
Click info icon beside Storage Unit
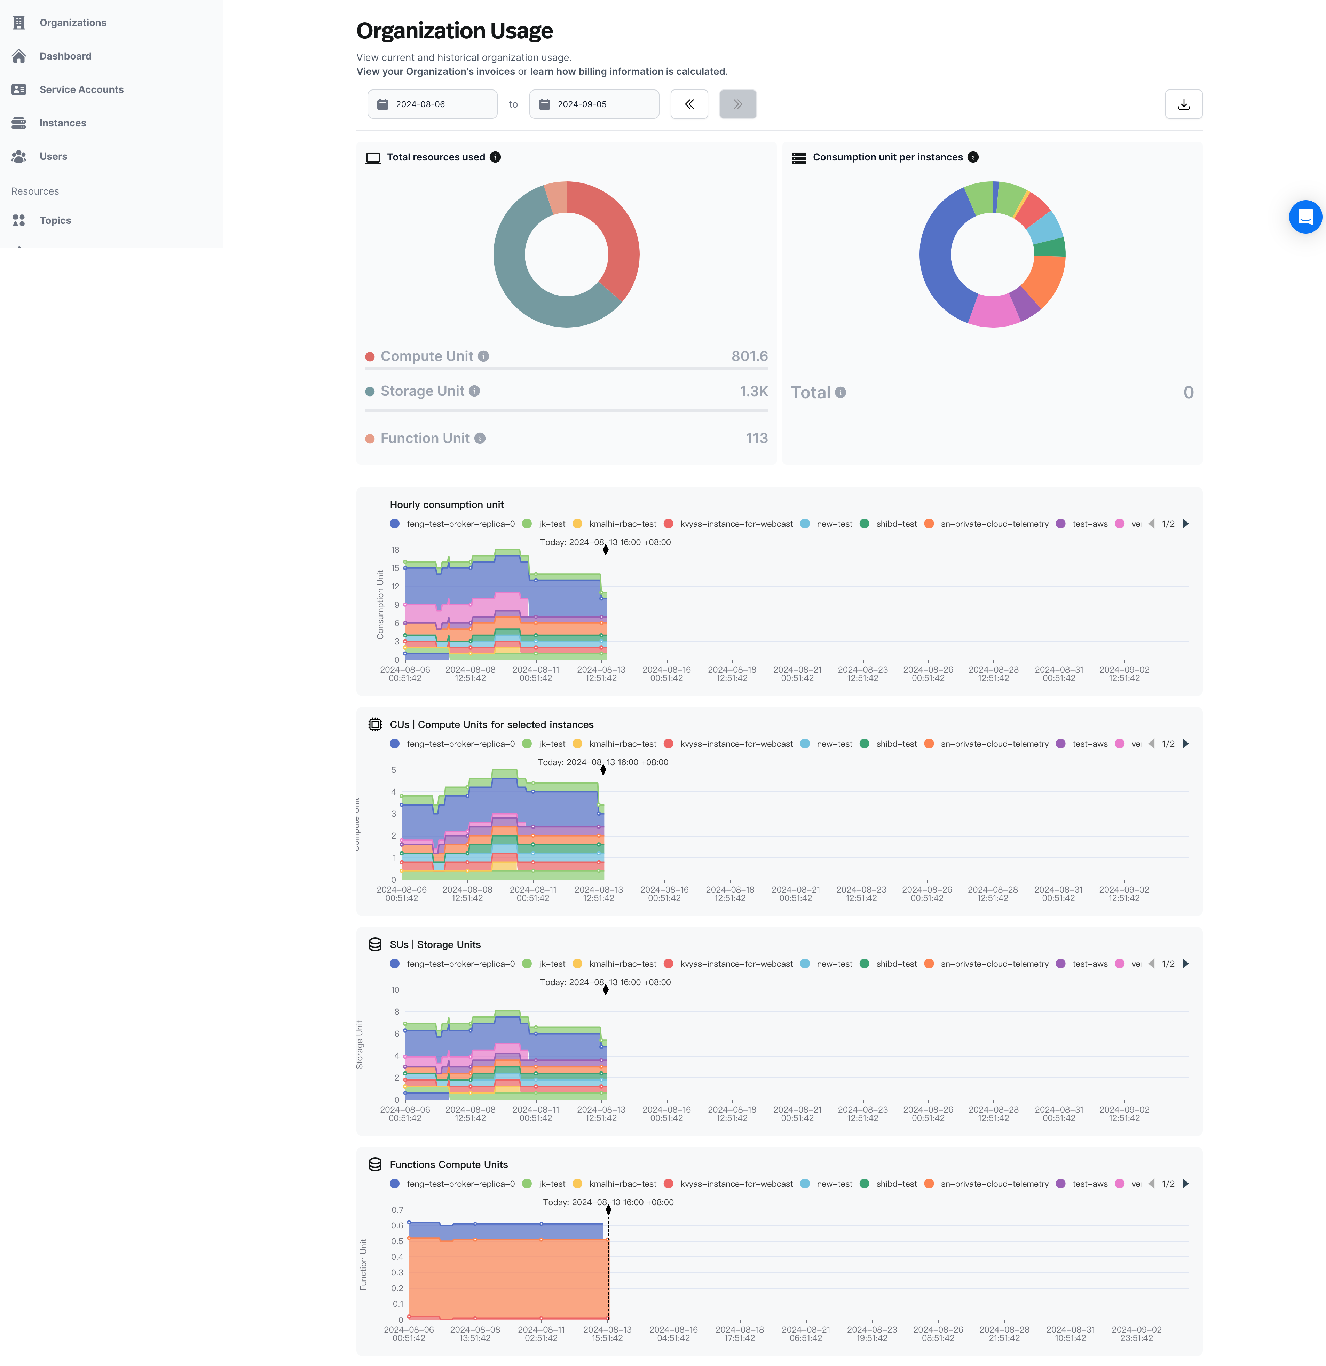click(x=474, y=391)
